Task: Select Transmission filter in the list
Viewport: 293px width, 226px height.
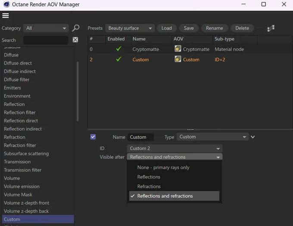Action: [38, 170]
